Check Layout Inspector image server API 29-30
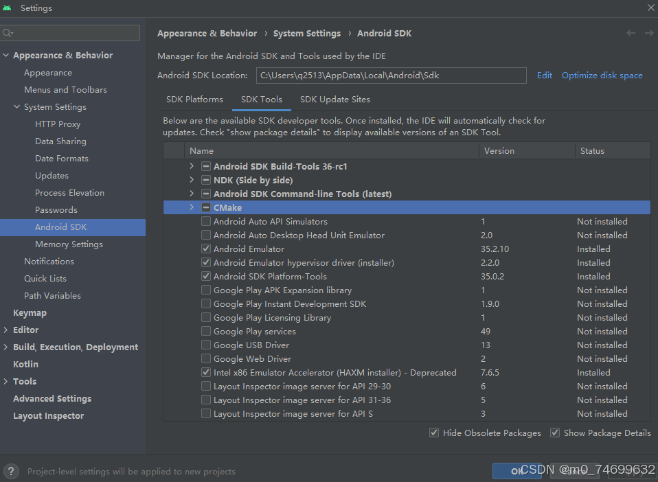 (x=206, y=386)
